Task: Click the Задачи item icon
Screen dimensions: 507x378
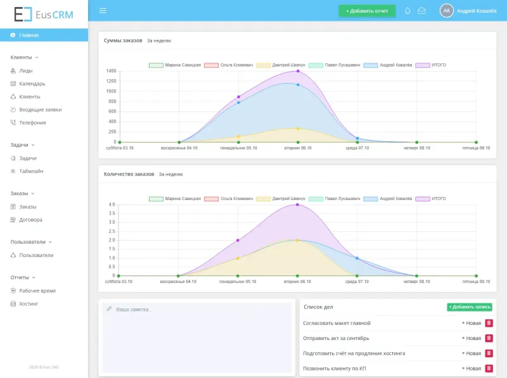Action: tap(13, 158)
